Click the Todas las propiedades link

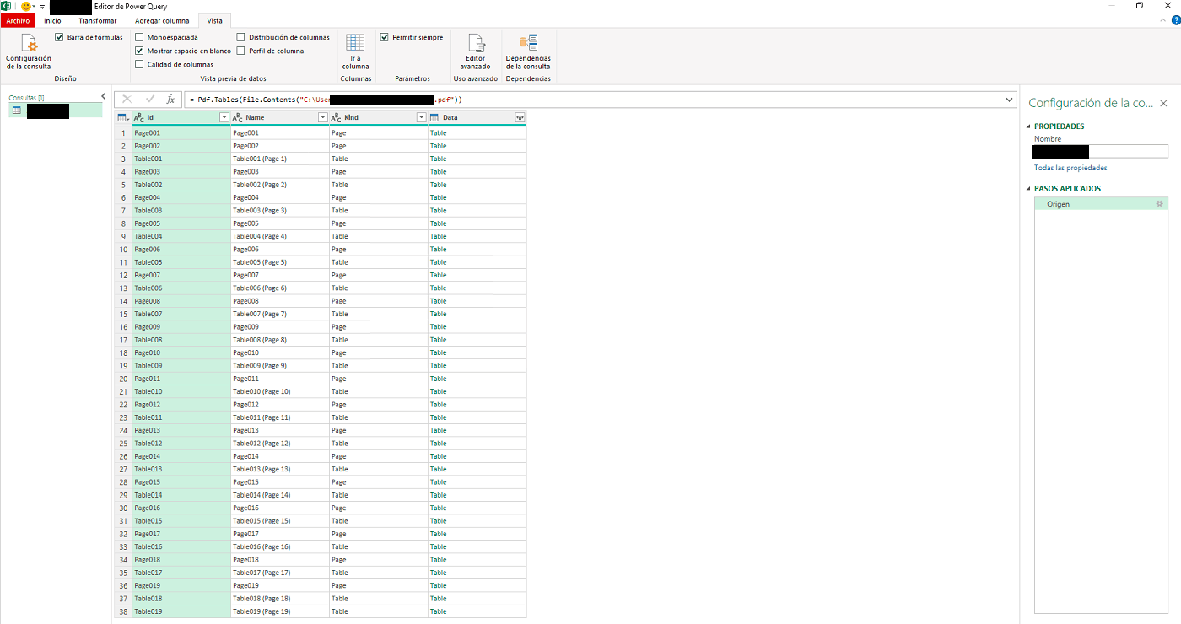click(1070, 167)
